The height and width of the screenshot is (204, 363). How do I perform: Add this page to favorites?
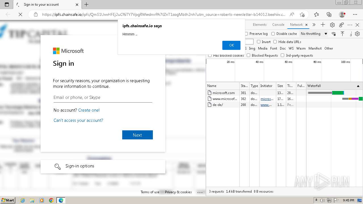click(x=302, y=14)
